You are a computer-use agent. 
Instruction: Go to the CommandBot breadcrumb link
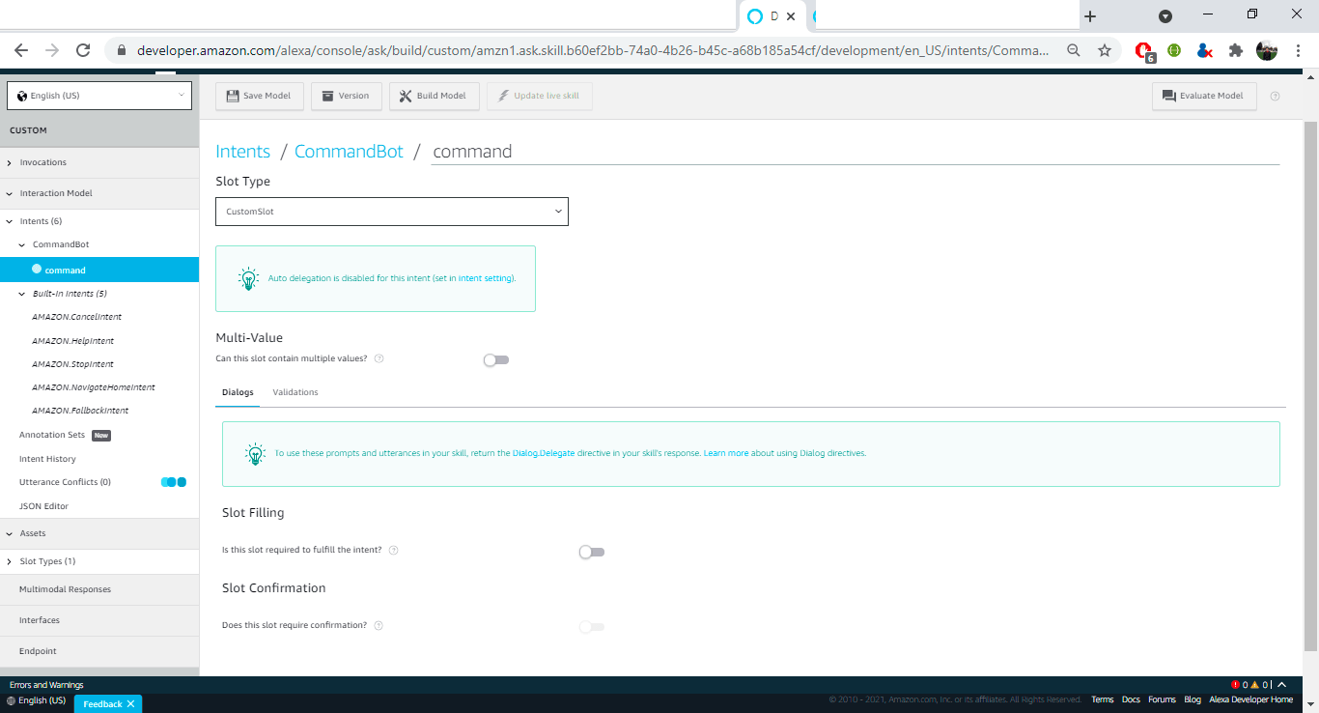349,152
